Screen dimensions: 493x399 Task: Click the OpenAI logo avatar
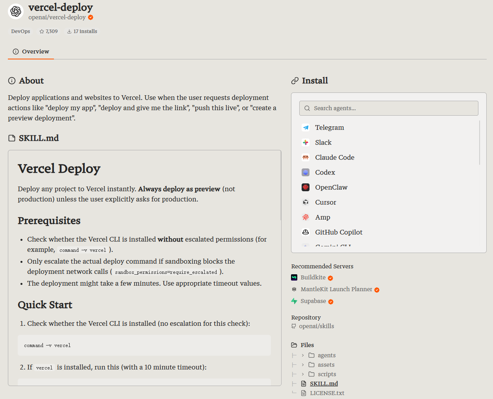pyautogui.click(x=16, y=11)
